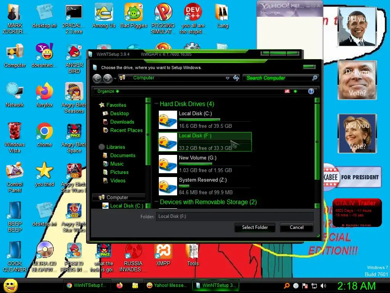This screenshot has width=390, height=293.
Task: Click the GTA:IV Trailer countdown gadget
Action: click(357, 213)
